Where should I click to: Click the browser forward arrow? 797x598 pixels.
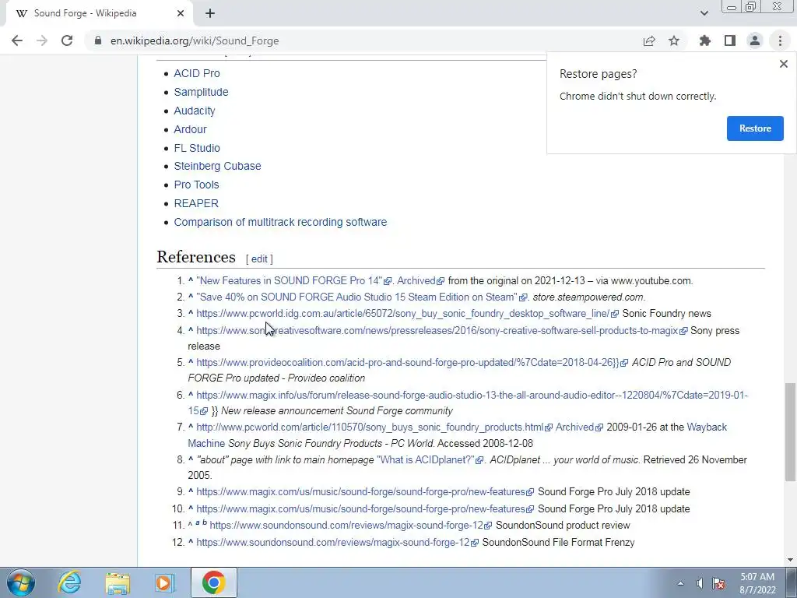42,40
